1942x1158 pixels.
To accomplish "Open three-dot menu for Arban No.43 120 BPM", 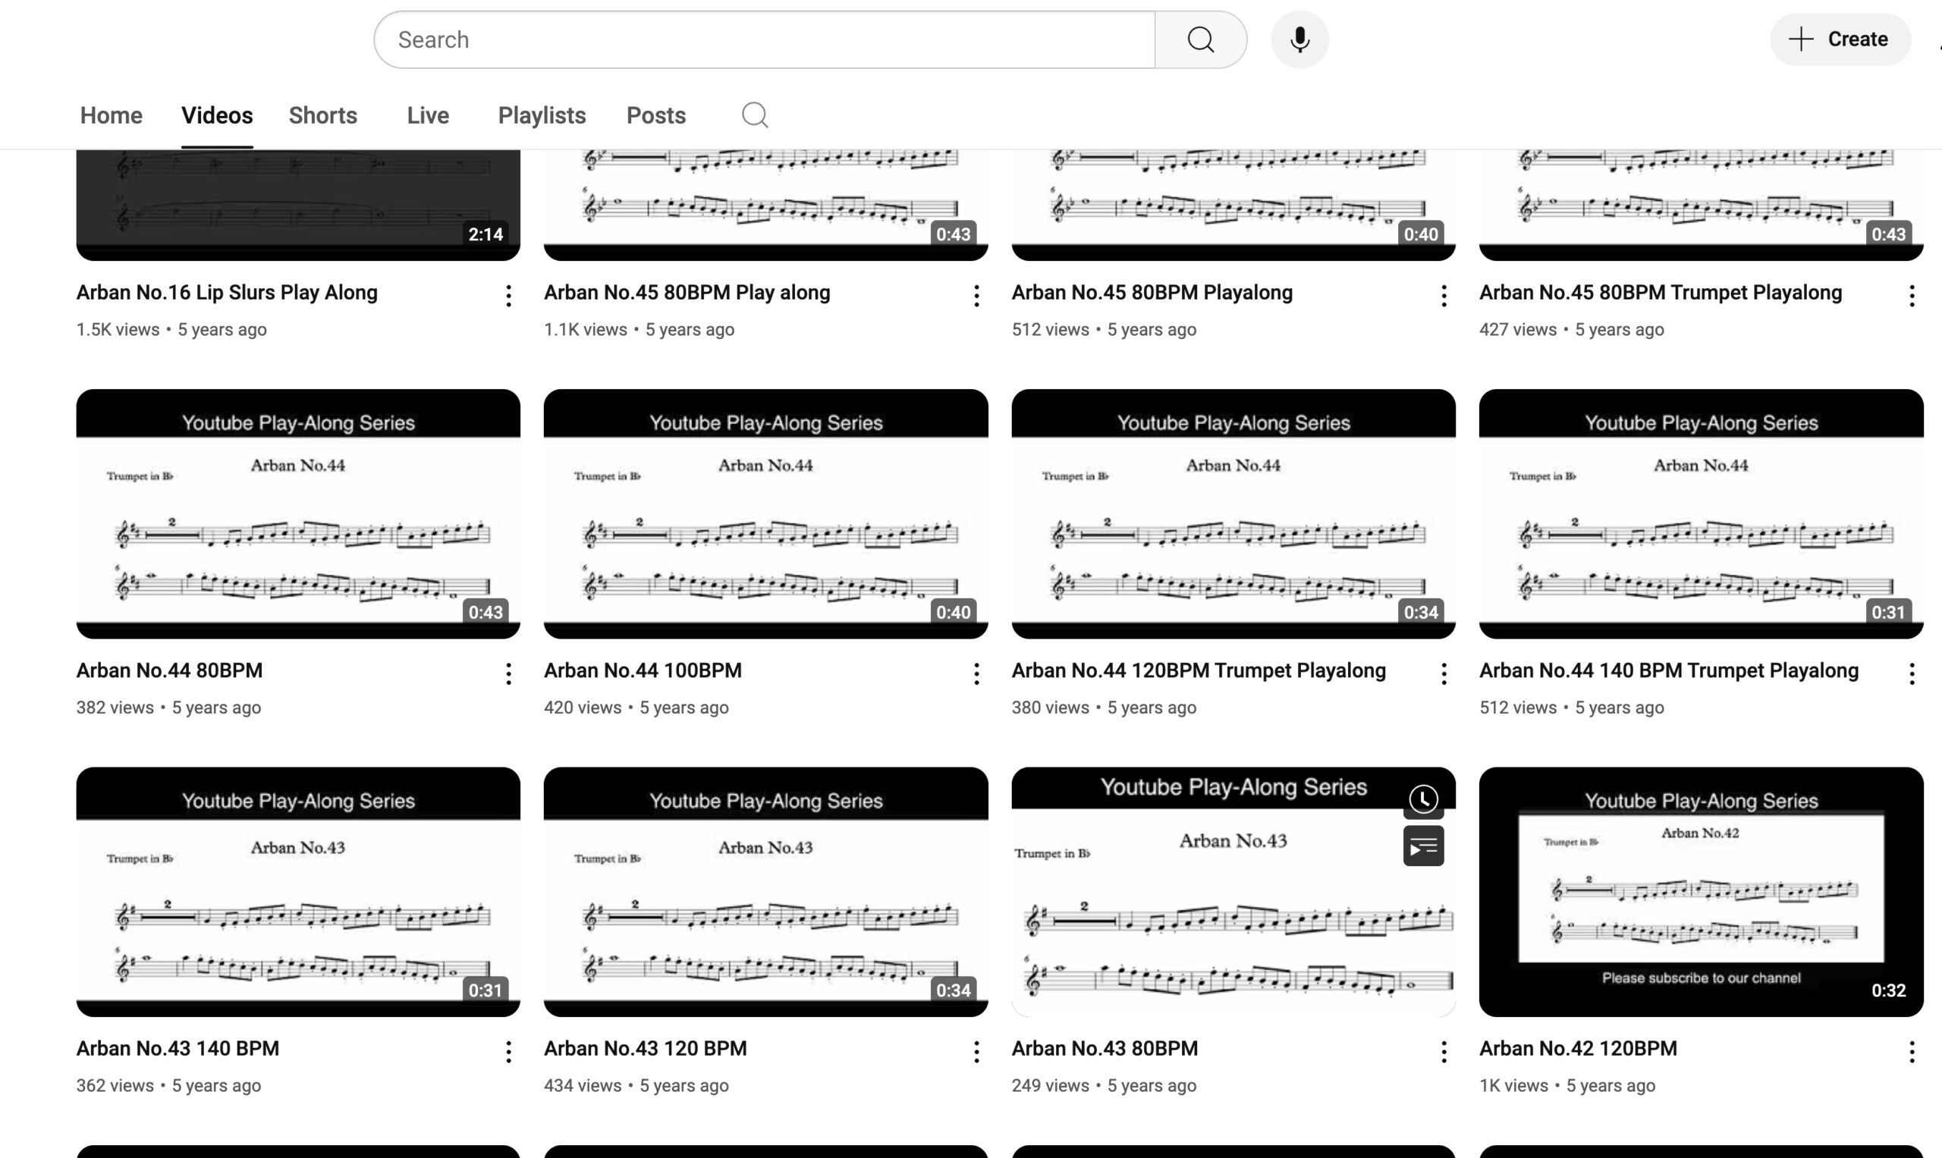I will click(x=976, y=1052).
